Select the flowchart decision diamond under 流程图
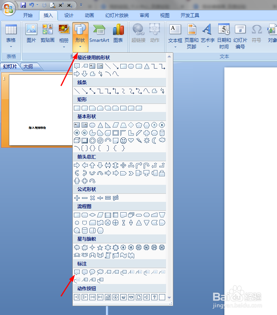 pos(92,215)
